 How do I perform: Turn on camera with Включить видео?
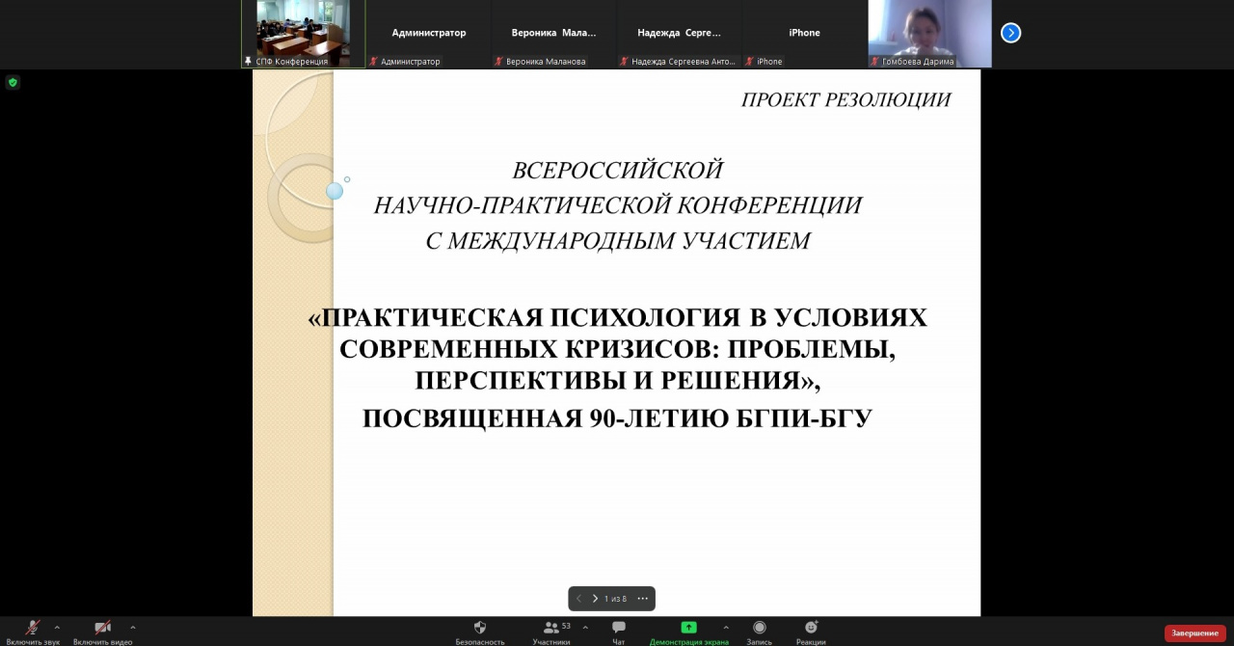coord(102,628)
